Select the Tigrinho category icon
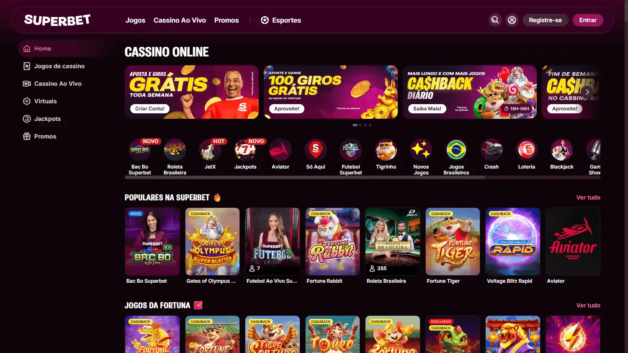The width and height of the screenshot is (628, 353). click(x=386, y=150)
